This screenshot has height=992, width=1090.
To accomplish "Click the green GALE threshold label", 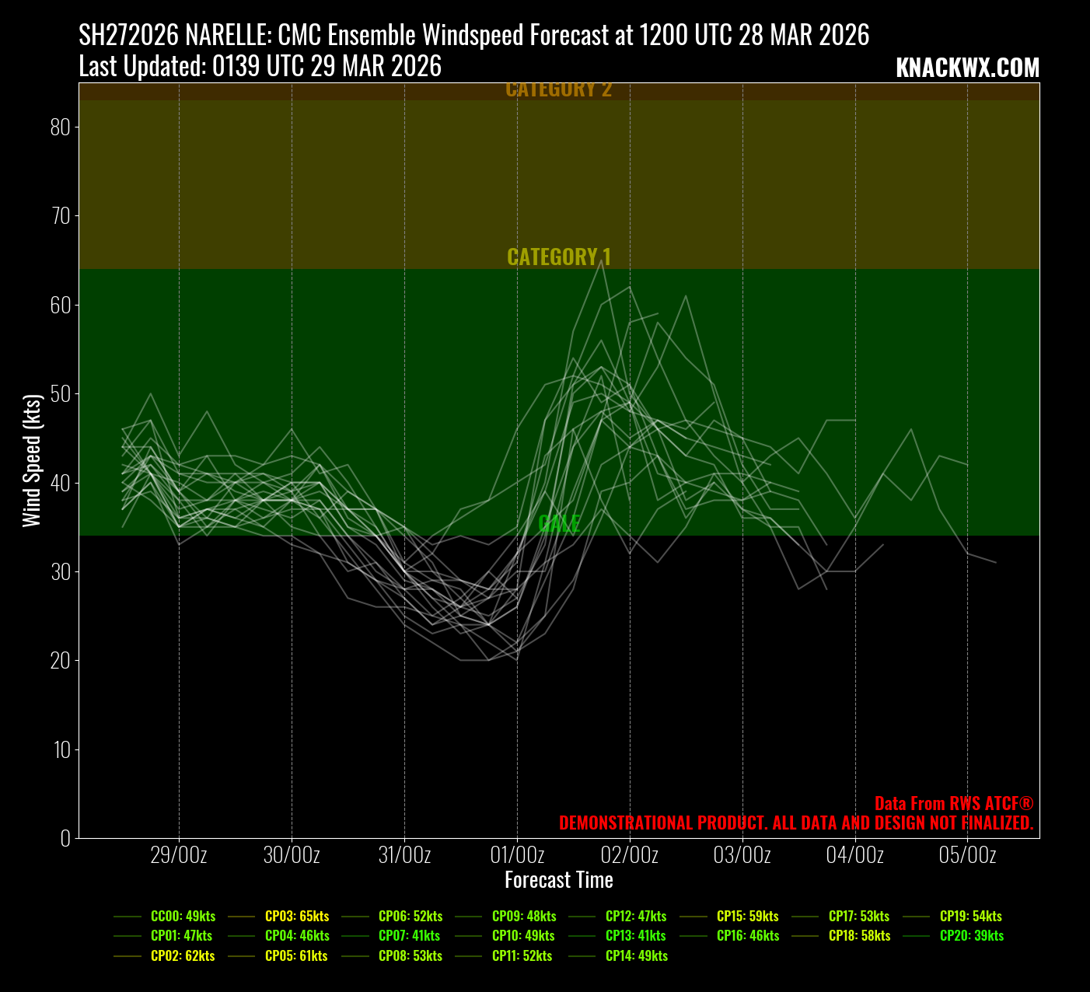I will [x=559, y=523].
